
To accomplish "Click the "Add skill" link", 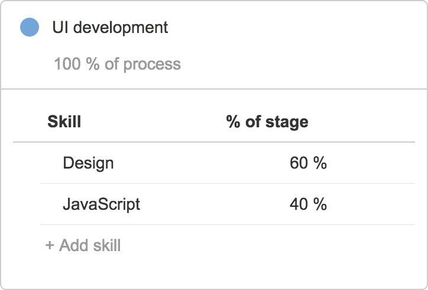I will tap(83, 245).
